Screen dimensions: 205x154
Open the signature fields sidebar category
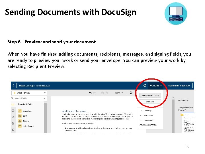[13, 111]
